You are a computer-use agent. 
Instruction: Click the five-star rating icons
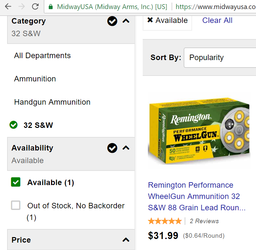coord(165,221)
